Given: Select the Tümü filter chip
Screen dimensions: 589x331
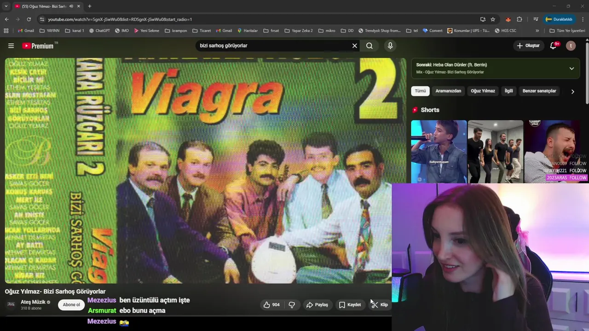Looking at the screenshot, I should coord(421,91).
